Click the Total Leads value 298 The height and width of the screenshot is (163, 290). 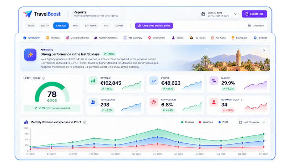click(105, 105)
